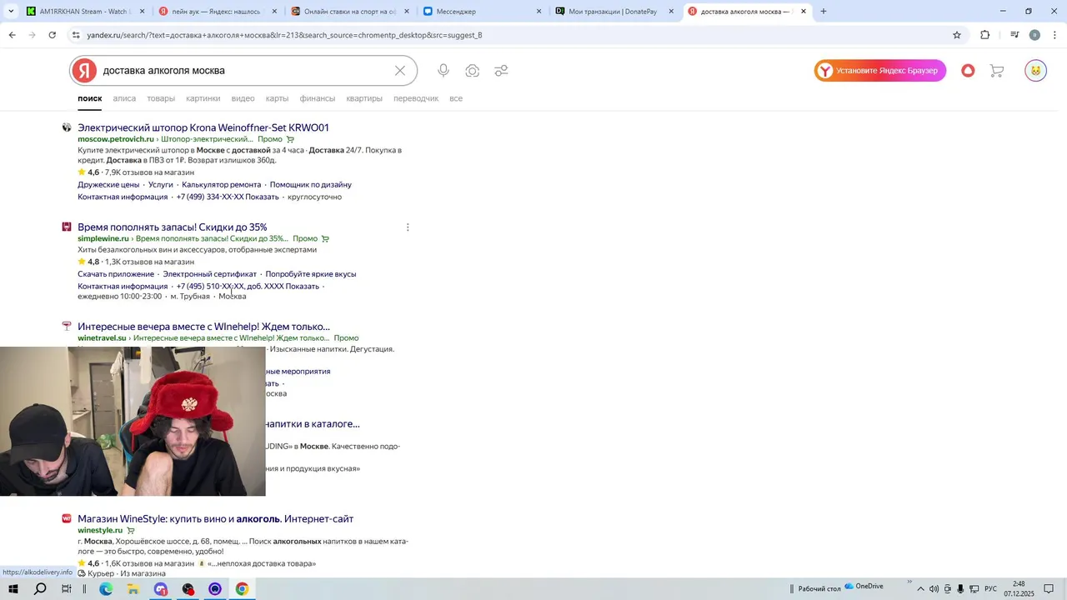Open the shopping cart icon
The image size is (1067, 600).
click(996, 71)
